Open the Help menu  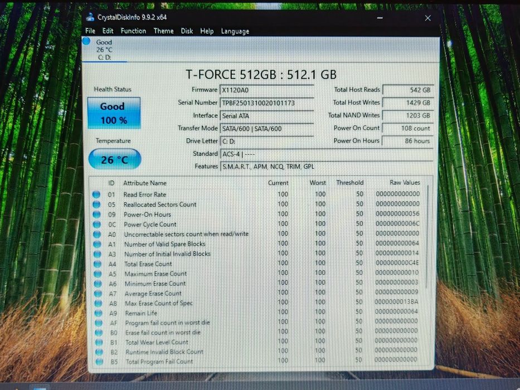pyautogui.click(x=207, y=31)
